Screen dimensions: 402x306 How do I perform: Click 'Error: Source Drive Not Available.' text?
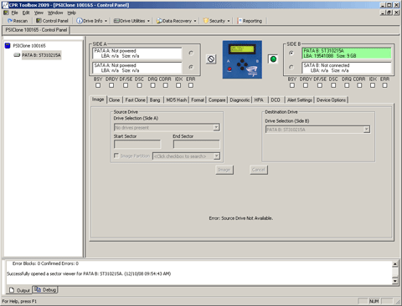pos(241,218)
